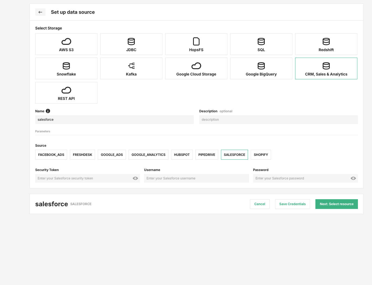Click the Google Cloud Storage icon
The image size is (372, 285).
196,65
